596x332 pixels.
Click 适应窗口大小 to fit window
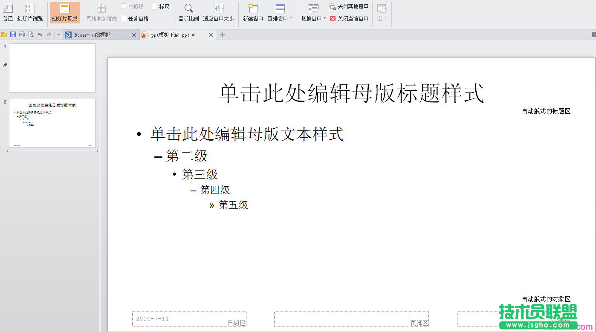coord(219,12)
